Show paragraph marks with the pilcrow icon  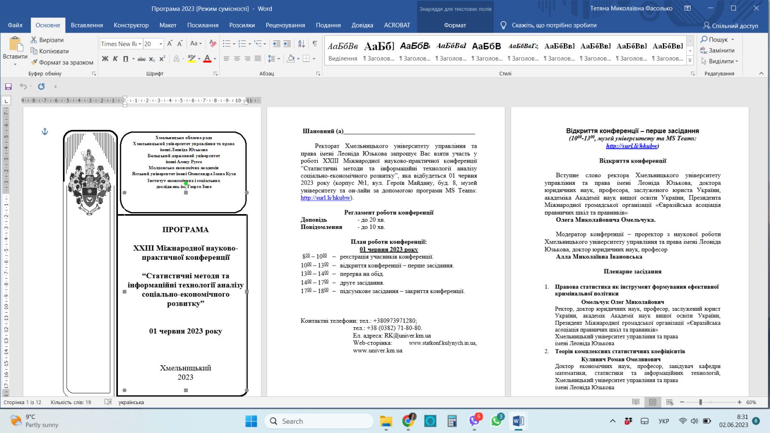pos(315,44)
